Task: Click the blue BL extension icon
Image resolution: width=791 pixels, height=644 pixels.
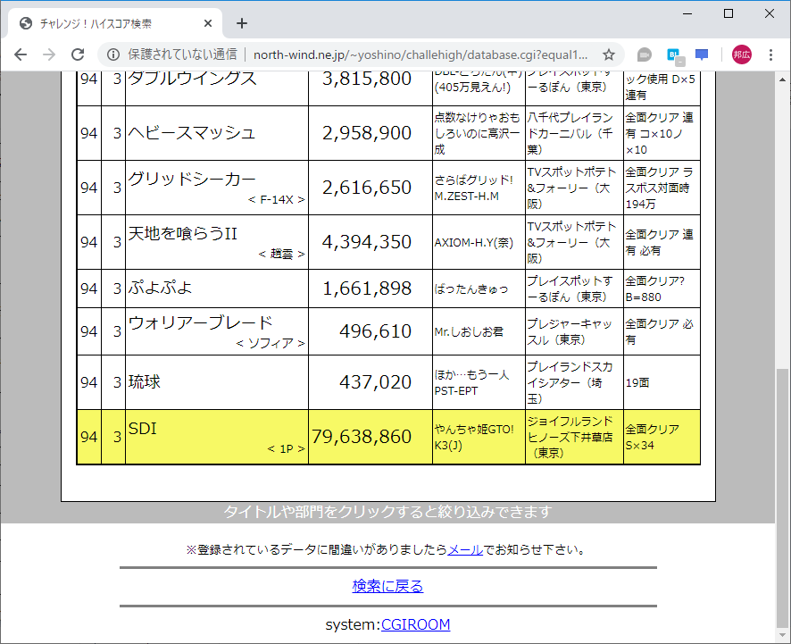Action: pos(674,54)
